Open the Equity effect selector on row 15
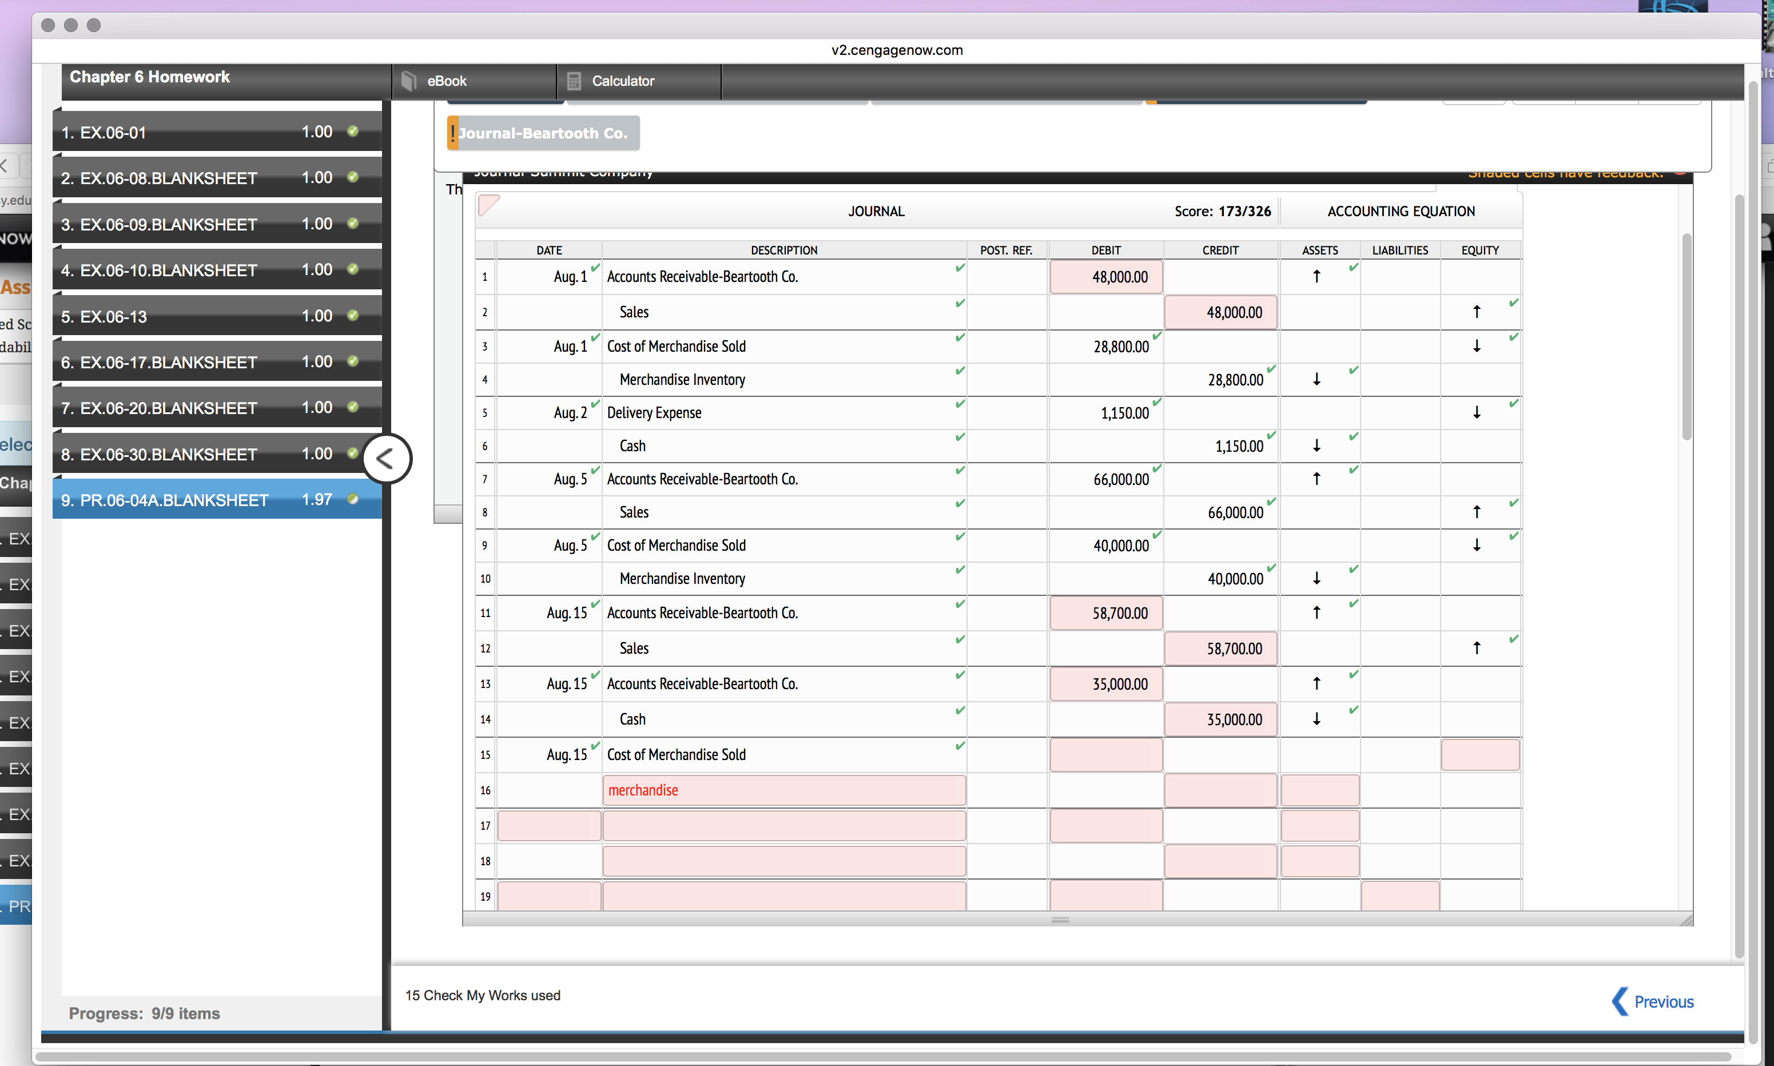1774x1066 pixels. pos(1479,755)
